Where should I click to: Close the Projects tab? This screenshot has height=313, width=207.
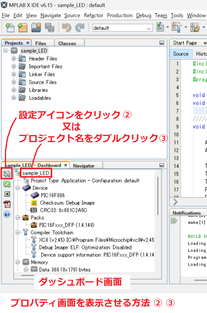(28, 43)
